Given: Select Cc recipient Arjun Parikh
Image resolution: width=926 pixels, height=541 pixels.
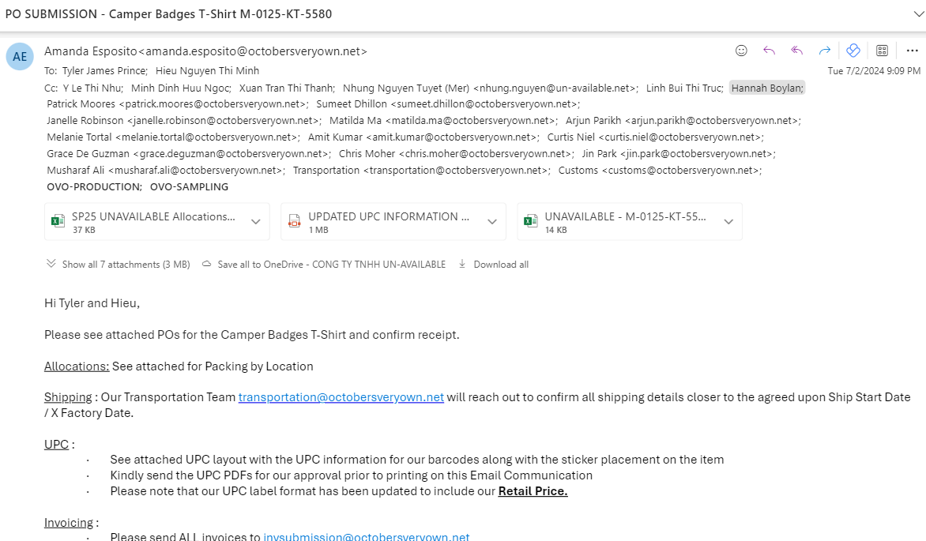Looking at the screenshot, I should pyautogui.click(x=683, y=121).
